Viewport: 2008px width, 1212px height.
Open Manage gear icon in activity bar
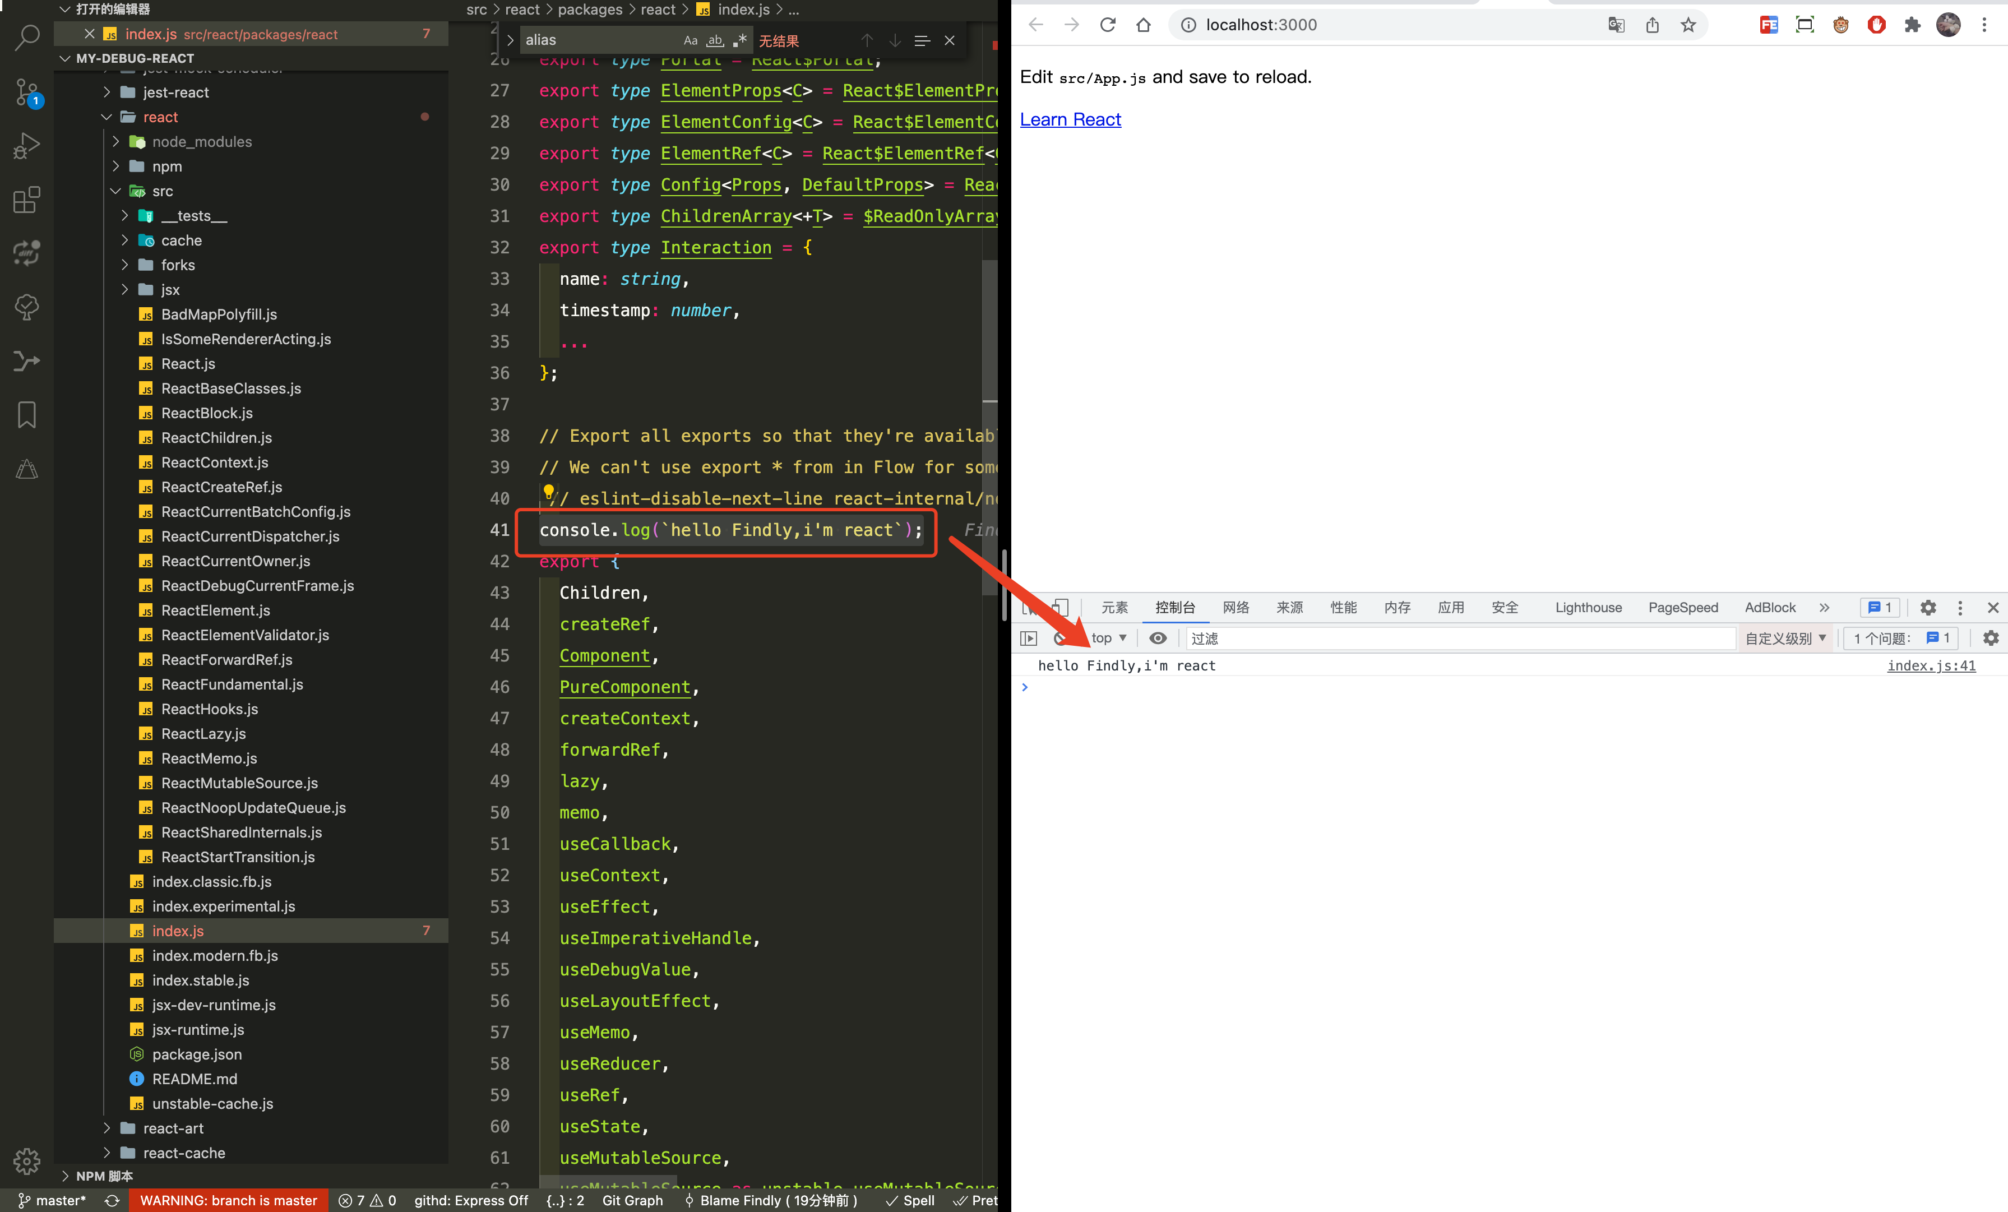pos(27,1160)
